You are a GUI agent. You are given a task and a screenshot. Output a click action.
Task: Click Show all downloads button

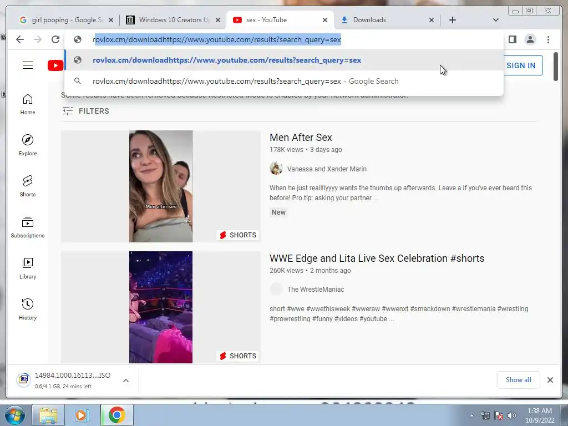519,380
